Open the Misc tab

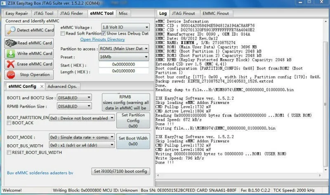123,14
